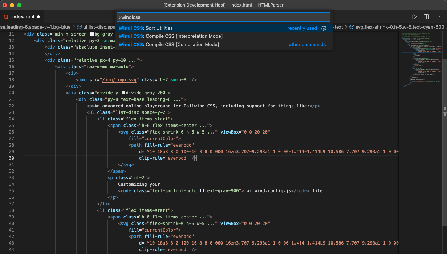This screenshot has height=254, width=447.
Task: Click "Customizing your" text on line 34
Action: coord(139,184)
